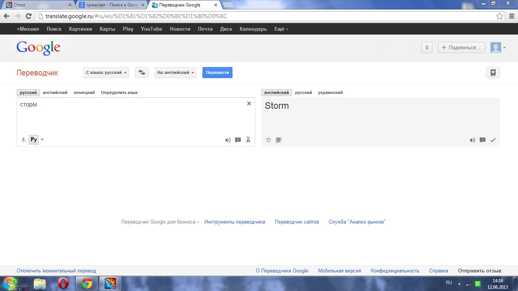This screenshot has height=291, width=518.
Task: Click the Google logo
Action: click(38, 48)
